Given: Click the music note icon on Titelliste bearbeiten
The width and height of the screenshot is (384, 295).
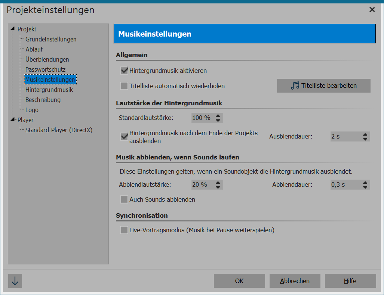Looking at the screenshot, I should (294, 86).
